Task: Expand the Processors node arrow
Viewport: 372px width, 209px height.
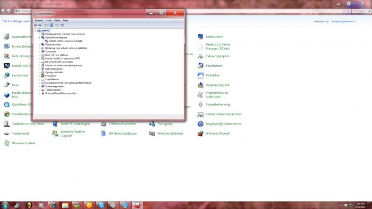Action: click(x=39, y=76)
